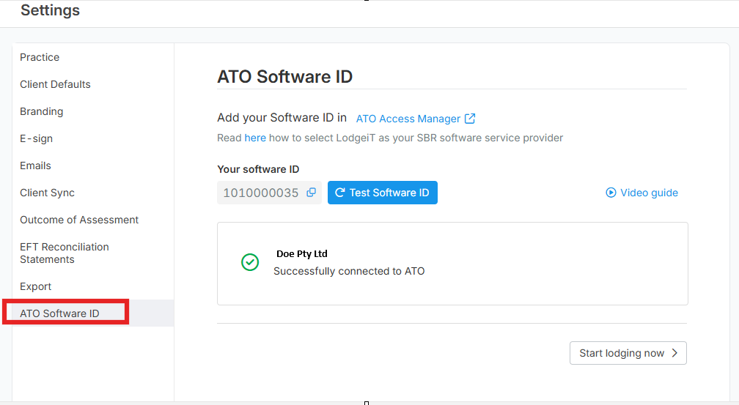Click the Test Software ID button
The width and height of the screenshot is (739, 405).
(x=382, y=193)
